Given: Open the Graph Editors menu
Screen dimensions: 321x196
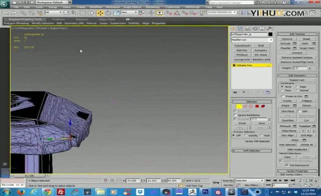Looking at the screenshot, I should point(132,7).
